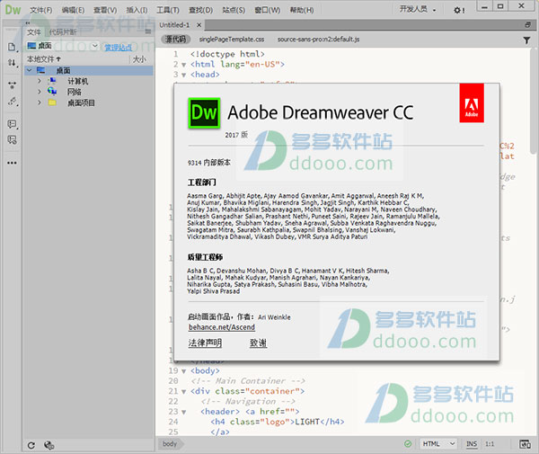Collapse the div container fold arrow on line 21
The image size is (539, 454).
pos(183,392)
